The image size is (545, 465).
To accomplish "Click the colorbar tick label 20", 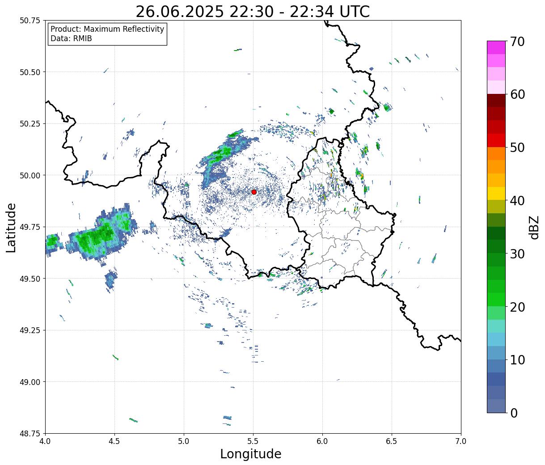I will pyautogui.click(x=517, y=307).
